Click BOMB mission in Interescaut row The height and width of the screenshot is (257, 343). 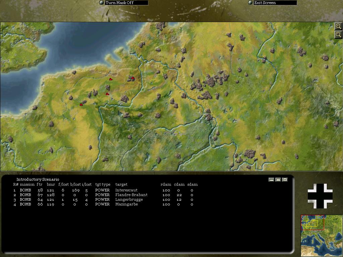(x=25, y=190)
